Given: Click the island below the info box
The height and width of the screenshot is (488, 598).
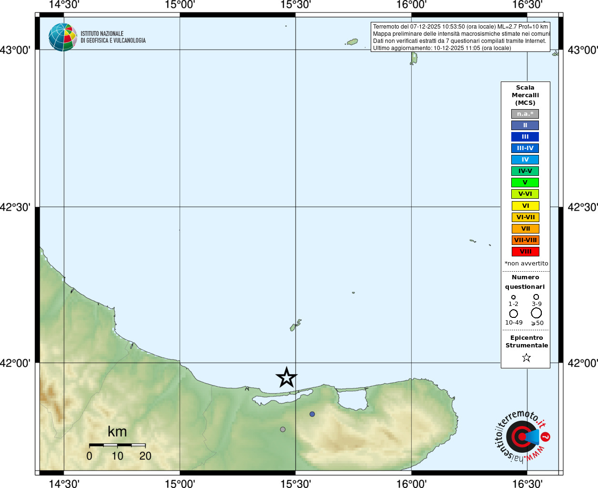Looking at the screenshot, I should click(x=414, y=58).
